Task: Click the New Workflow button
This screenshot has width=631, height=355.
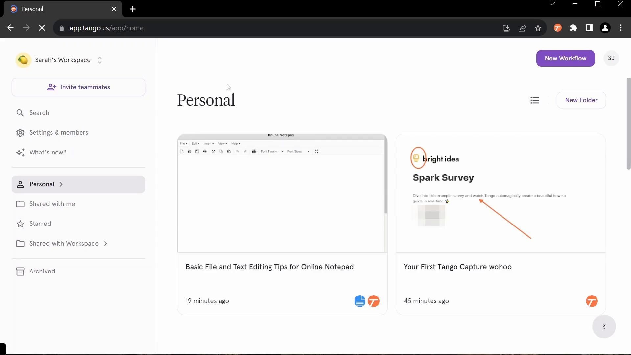Action: 565,59
